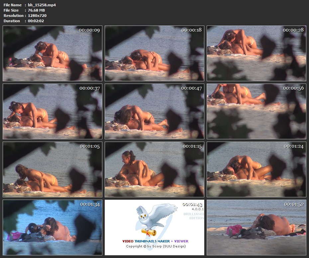Click the 76.68 MB file size value

pyautogui.click(x=37, y=10)
